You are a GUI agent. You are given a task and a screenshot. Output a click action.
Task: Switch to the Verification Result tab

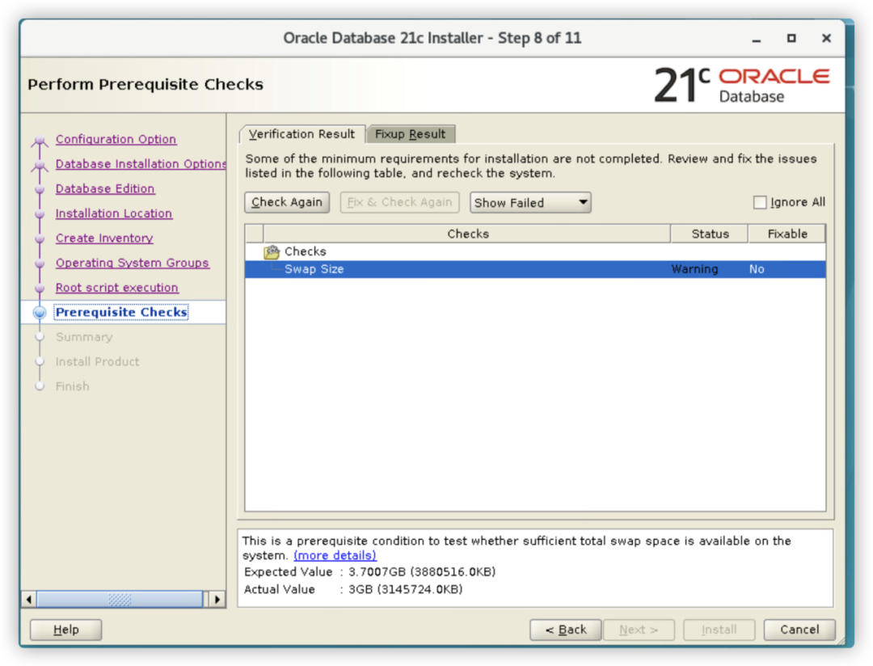(302, 134)
